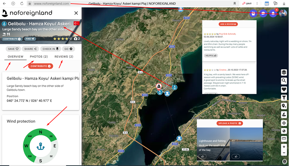
Task: Click the browser back arrow
Action: click(5, 3)
